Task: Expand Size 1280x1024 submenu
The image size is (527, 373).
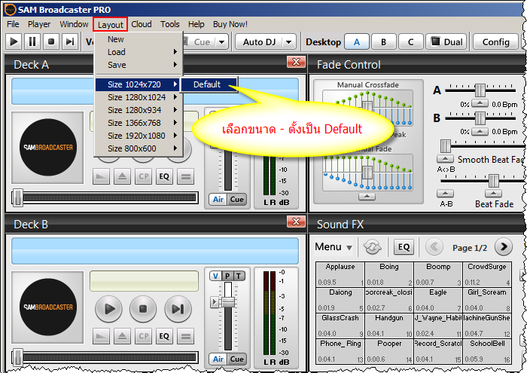Action: [139, 97]
